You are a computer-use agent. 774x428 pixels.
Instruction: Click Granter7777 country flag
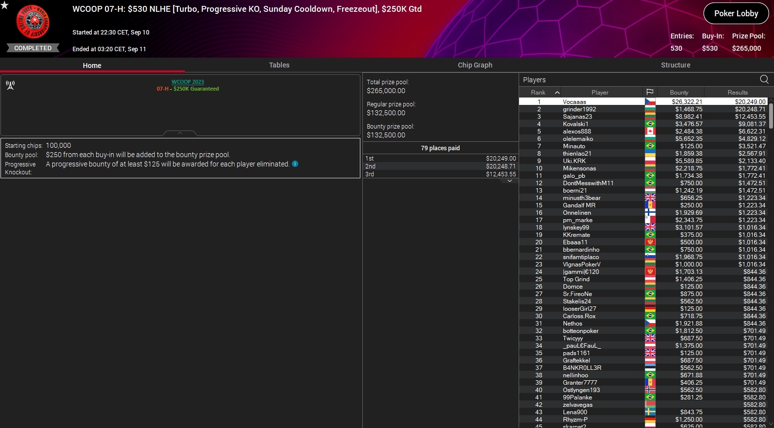pos(650,382)
